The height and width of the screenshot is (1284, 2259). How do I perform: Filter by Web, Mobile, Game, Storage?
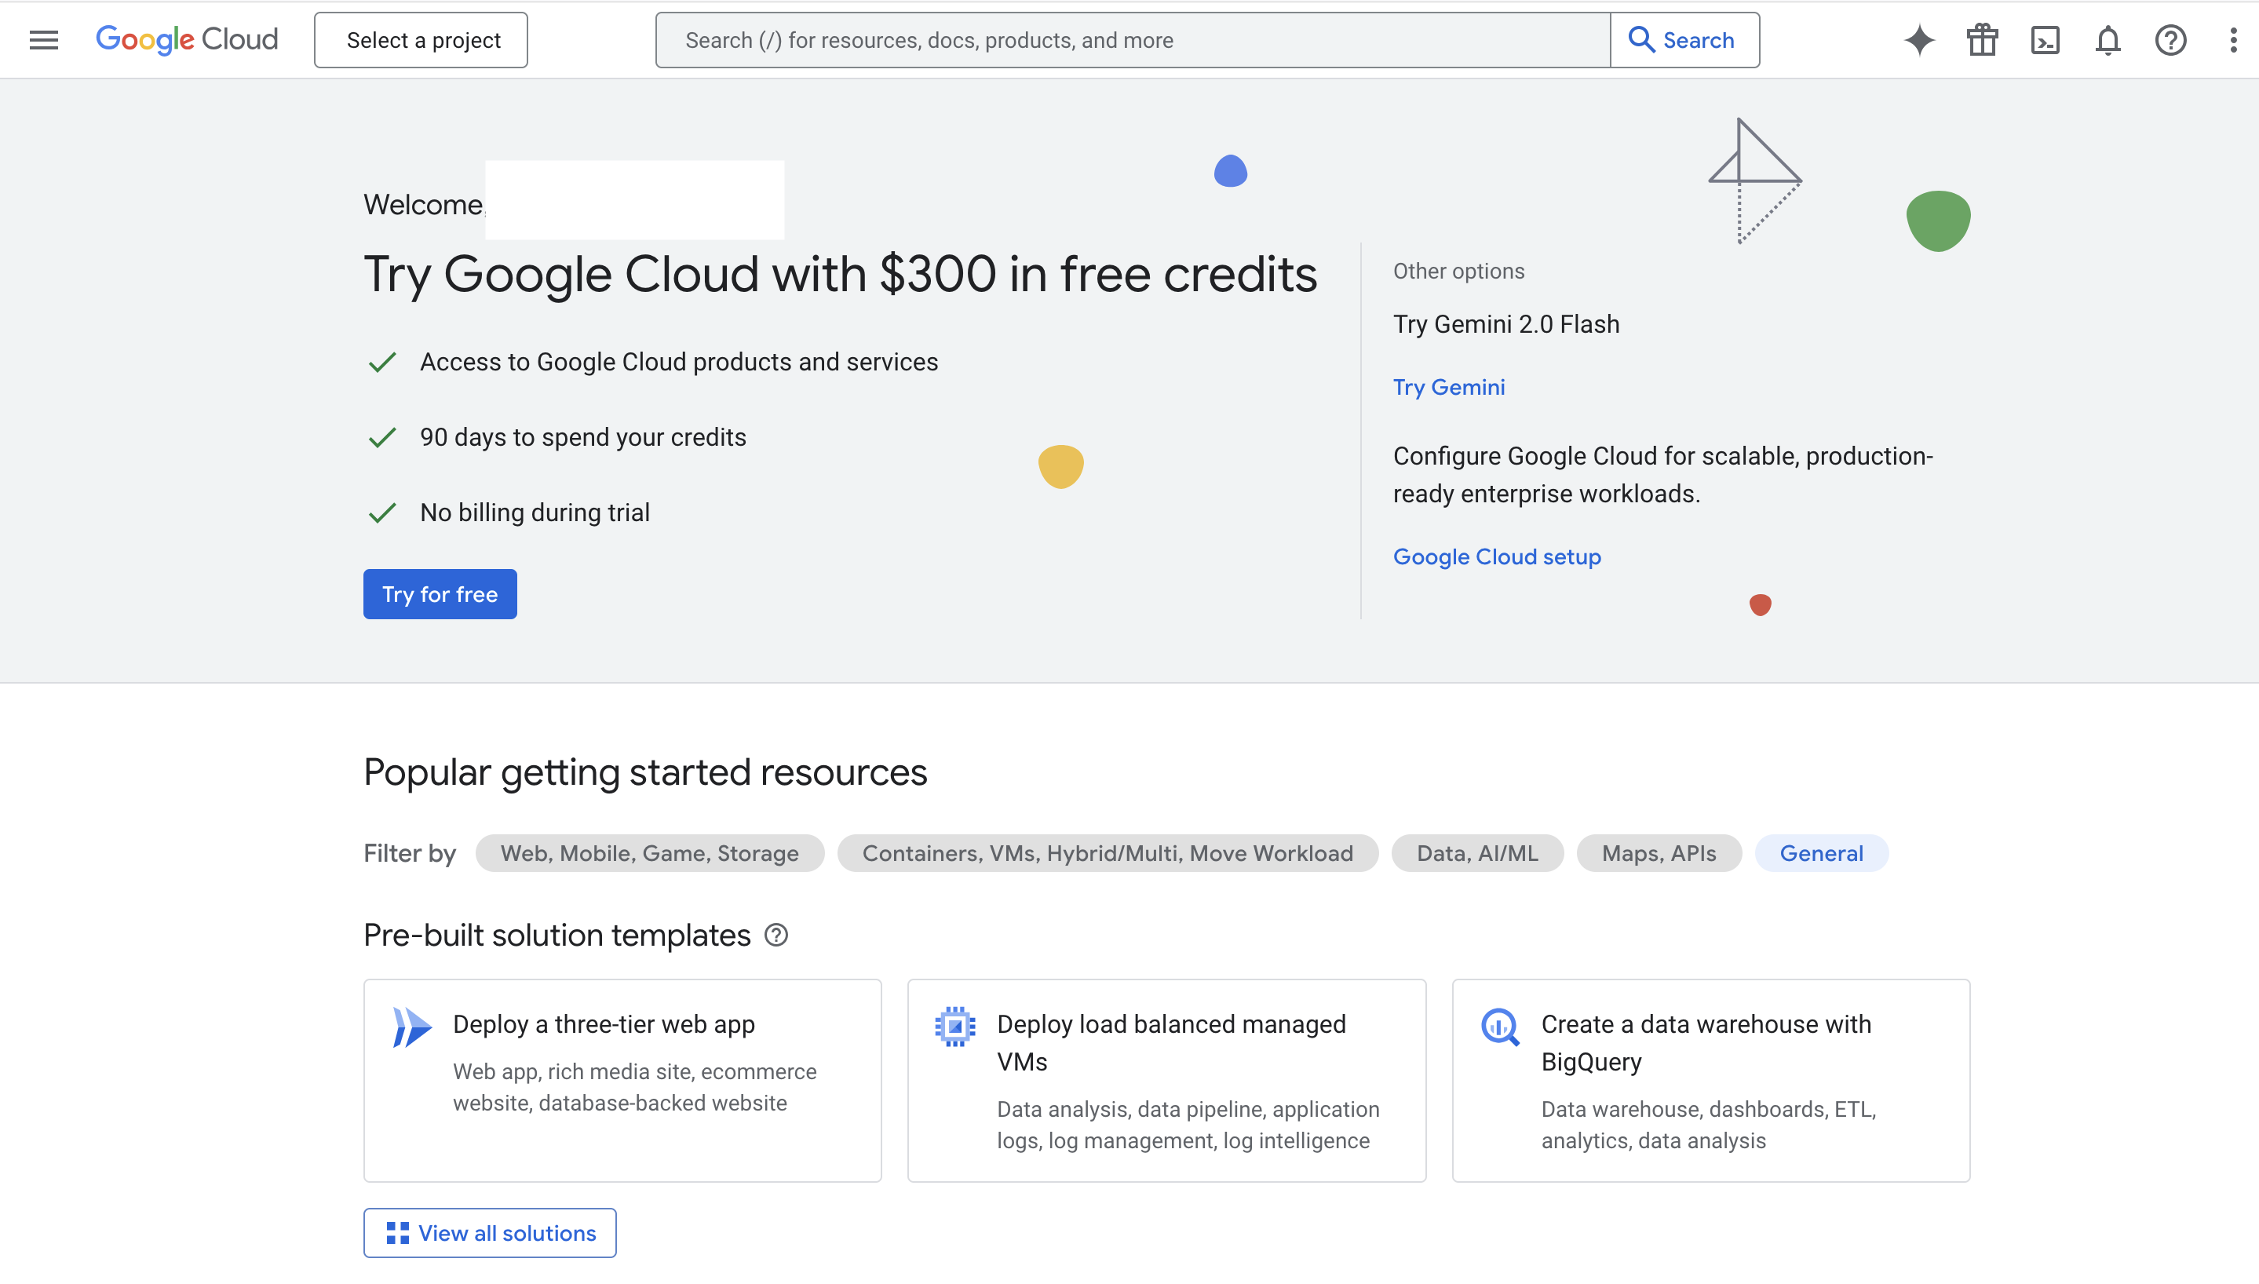click(650, 853)
